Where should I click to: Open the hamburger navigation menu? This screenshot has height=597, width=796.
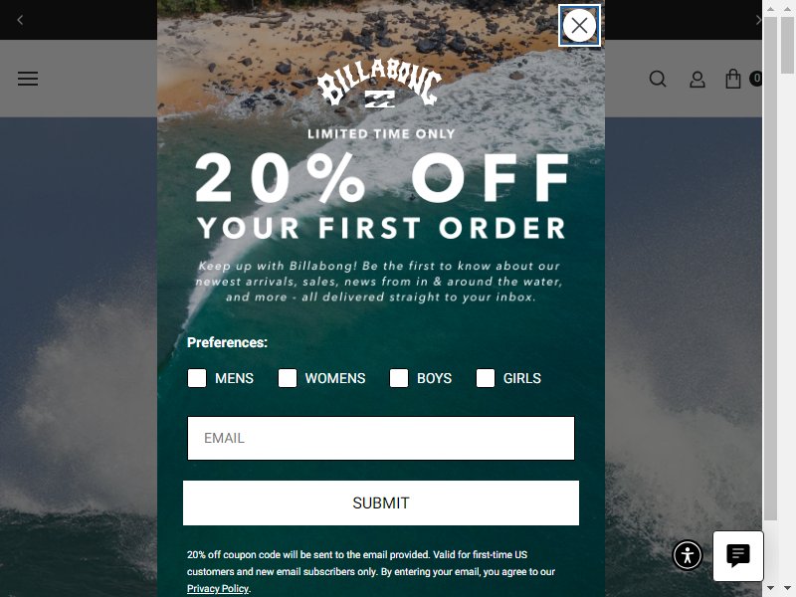(28, 79)
